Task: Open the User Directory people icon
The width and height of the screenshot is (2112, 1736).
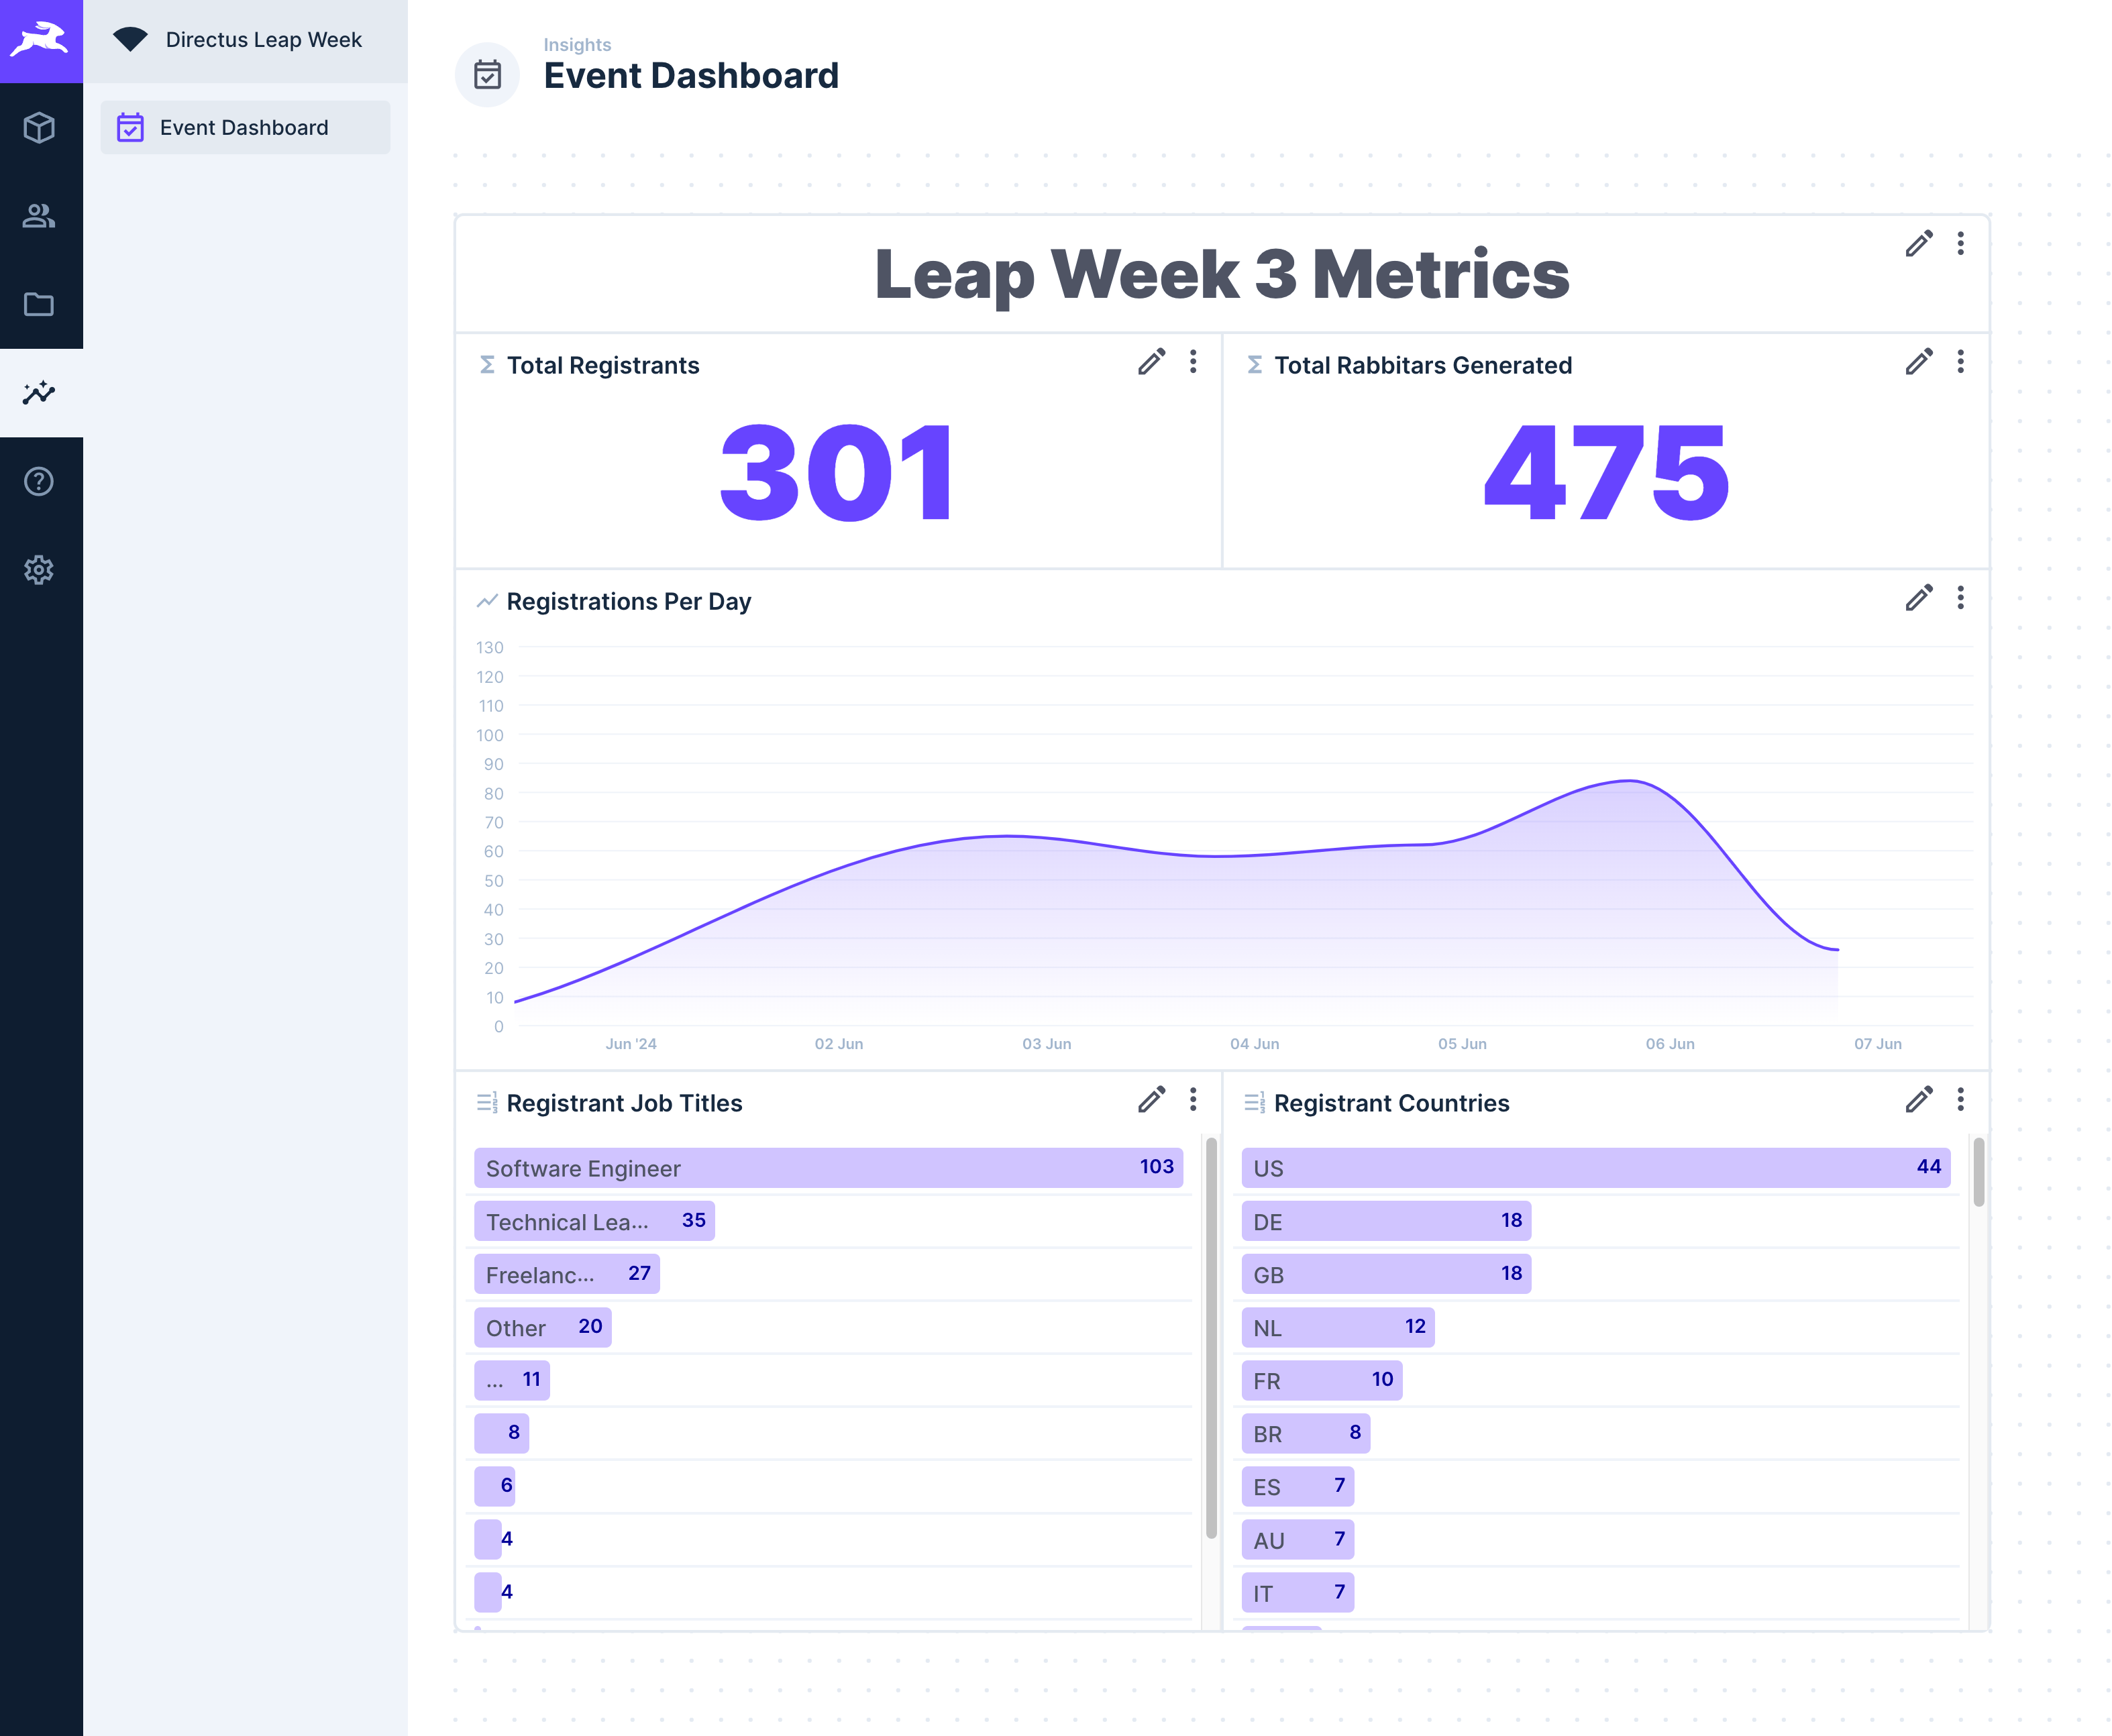Action: tap(39, 216)
